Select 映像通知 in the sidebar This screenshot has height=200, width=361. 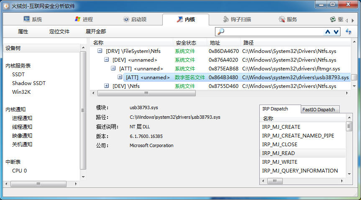pos(22,135)
